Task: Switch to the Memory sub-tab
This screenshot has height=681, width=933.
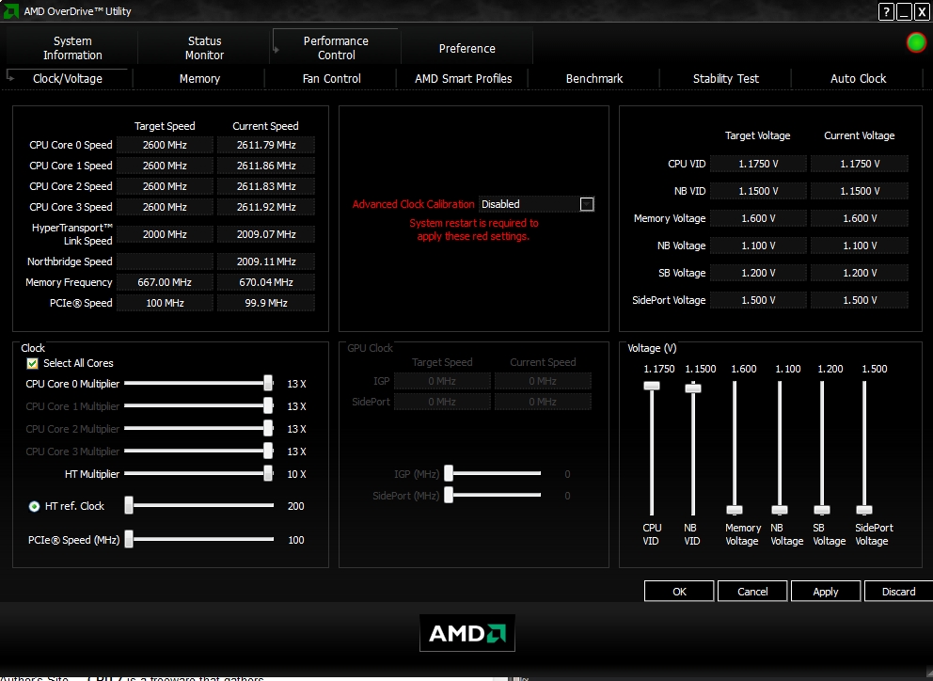Action: [x=199, y=79]
